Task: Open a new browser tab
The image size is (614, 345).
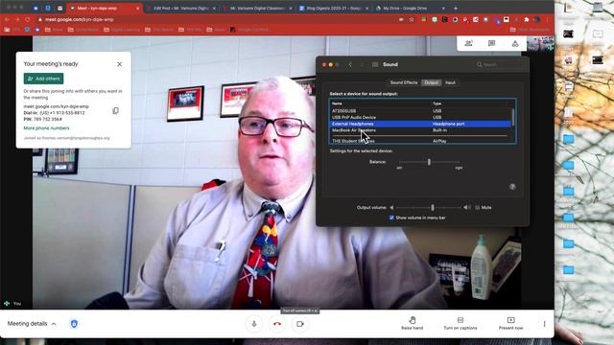Action: (x=456, y=9)
